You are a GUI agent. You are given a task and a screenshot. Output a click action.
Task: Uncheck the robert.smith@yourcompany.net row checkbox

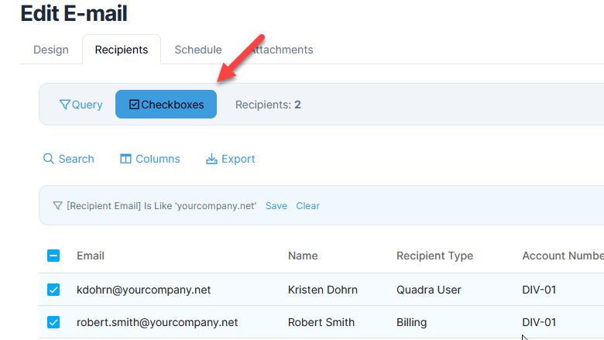[x=53, y=322]
